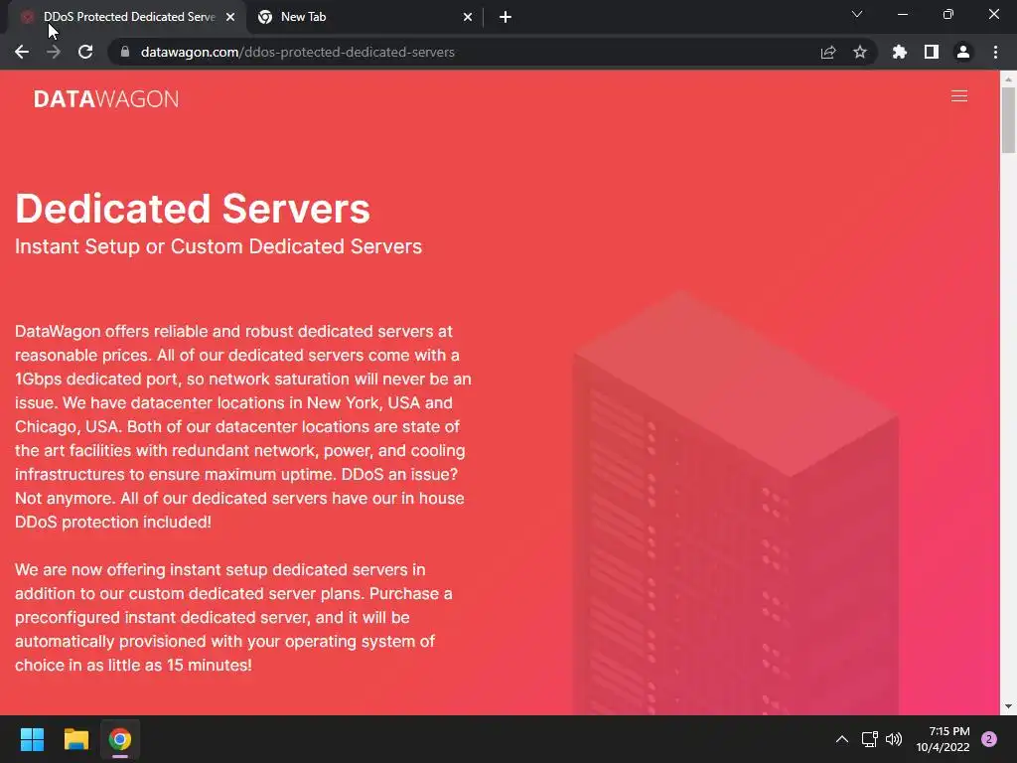The image size is (1017, 763).
Task: Go forward in browser history
Action: point(54,52)
